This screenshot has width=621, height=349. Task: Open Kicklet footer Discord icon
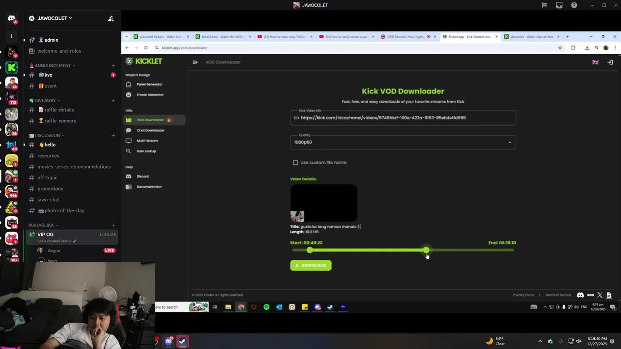click(580, 295)
